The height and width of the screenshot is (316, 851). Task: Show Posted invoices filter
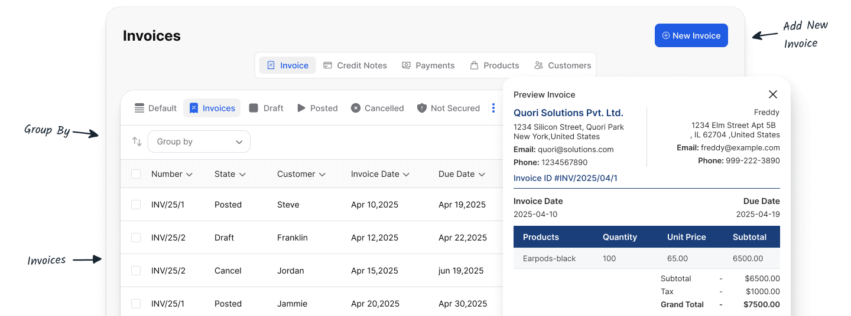[x=317, y=108]
